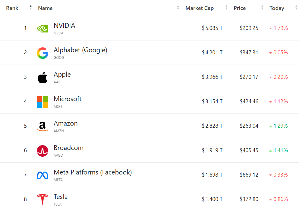
Task: Click Amazon's 1.29% daily change value
Action: coord(281,126)
